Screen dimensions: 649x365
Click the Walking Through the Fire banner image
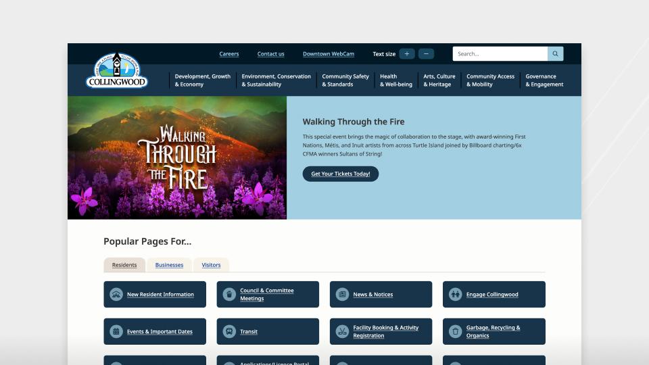click(x=177, y=157)
